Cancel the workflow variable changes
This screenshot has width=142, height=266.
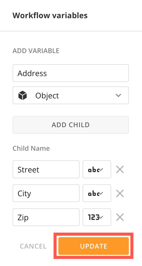33,246
